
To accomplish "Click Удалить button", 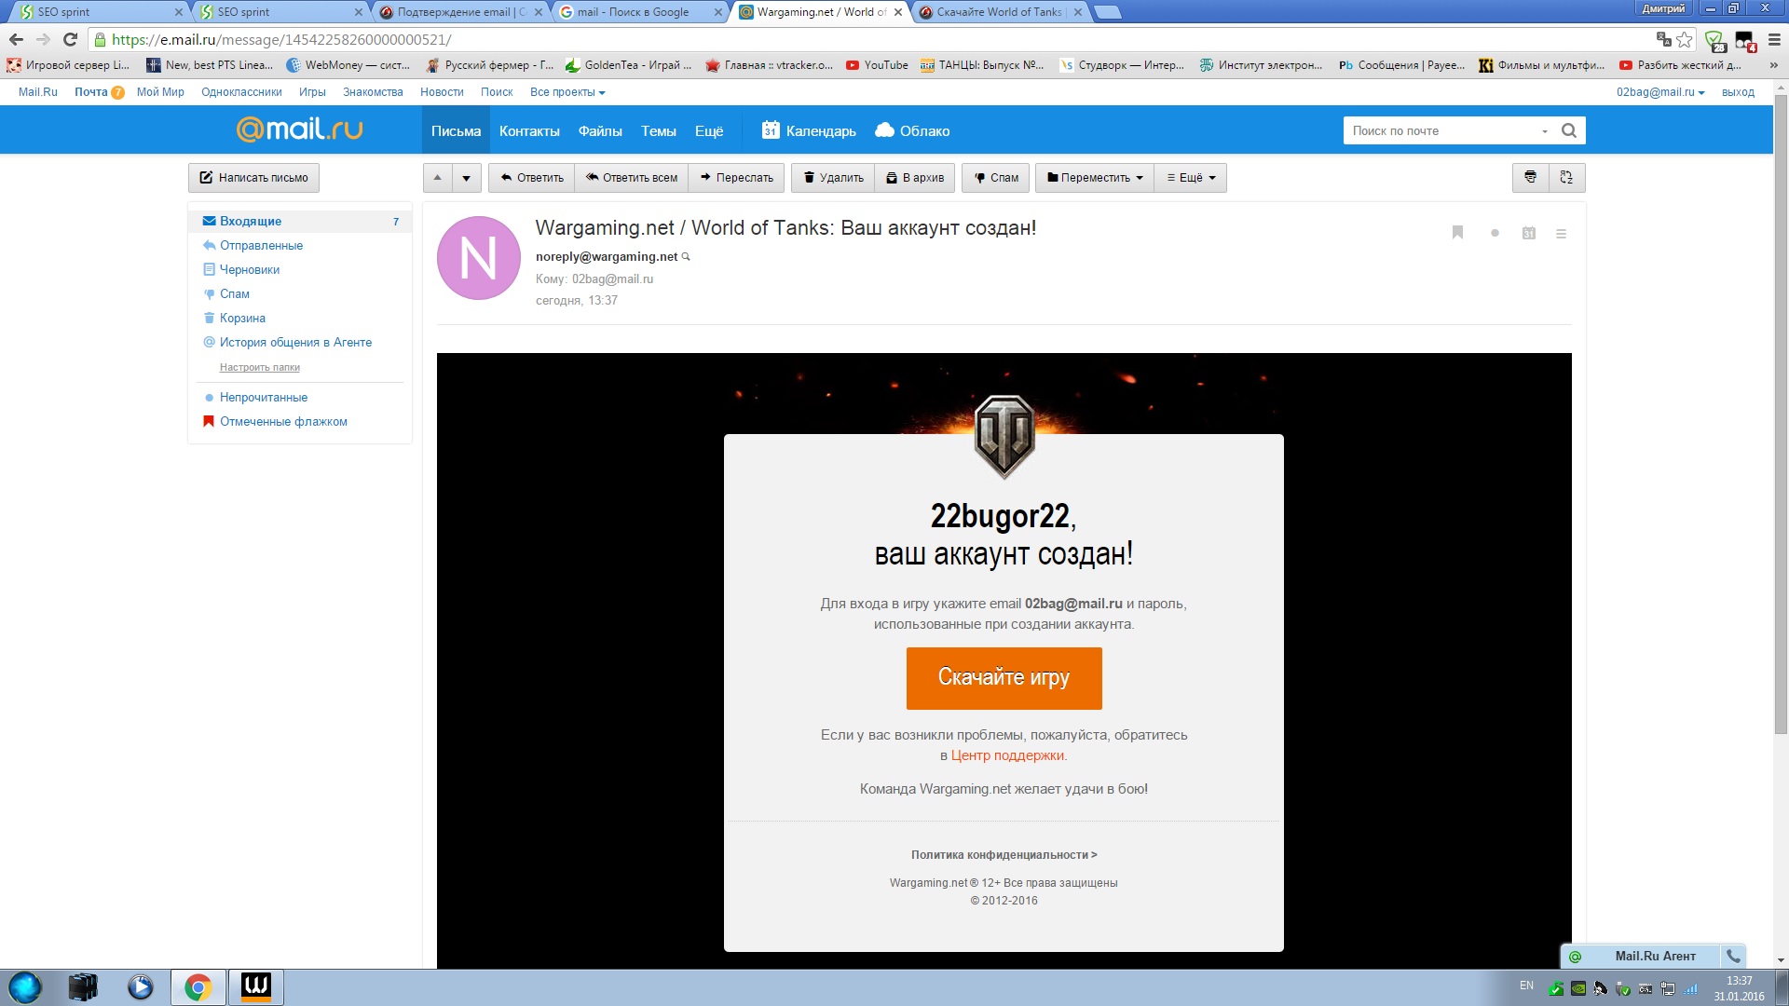I will click(x=833, y=177).
